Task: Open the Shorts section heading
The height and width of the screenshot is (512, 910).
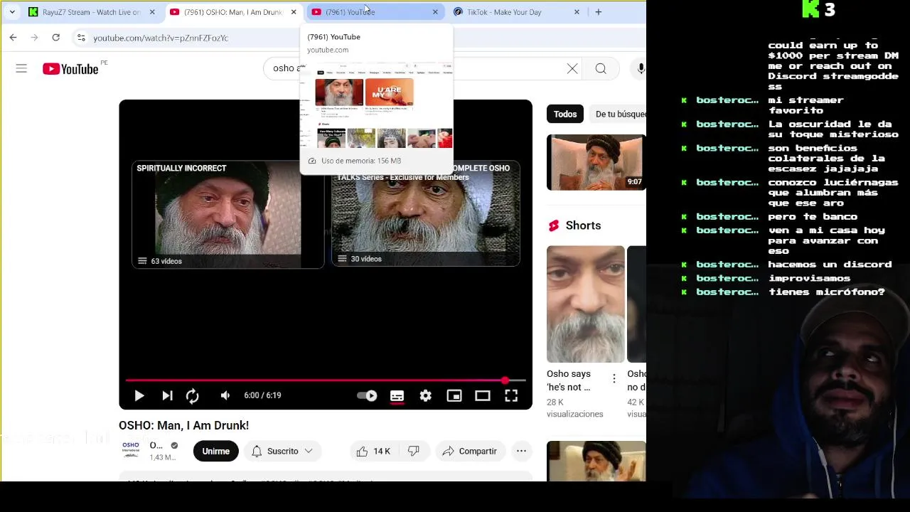Action: pos(583,225)
